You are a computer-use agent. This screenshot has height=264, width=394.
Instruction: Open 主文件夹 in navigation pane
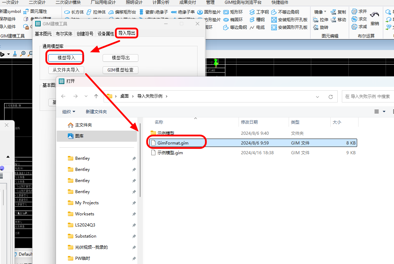tap(97, 125)
